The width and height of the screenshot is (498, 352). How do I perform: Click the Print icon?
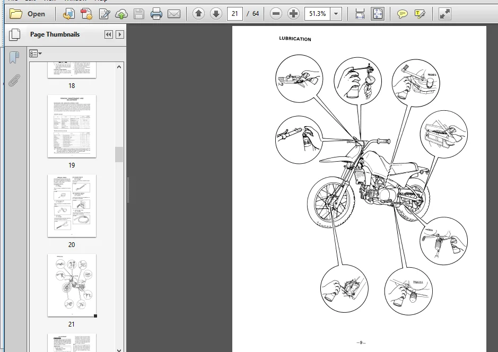click(x=156, y=14)
